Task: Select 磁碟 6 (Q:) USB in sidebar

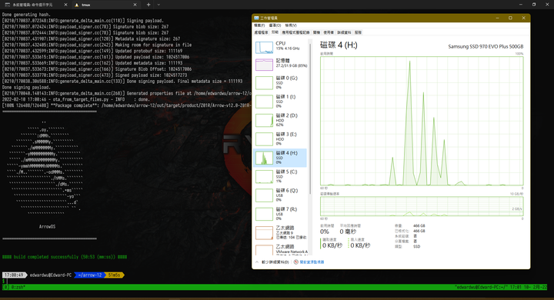Action: pos(280,195)
